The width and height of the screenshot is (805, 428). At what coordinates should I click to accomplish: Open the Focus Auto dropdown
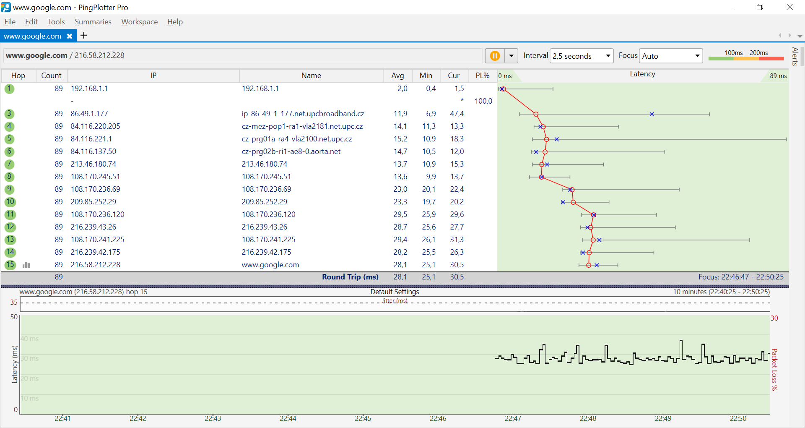671,56
